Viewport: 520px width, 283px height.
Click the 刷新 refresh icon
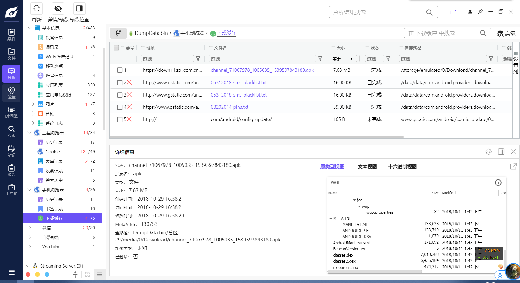coord(36,9)
